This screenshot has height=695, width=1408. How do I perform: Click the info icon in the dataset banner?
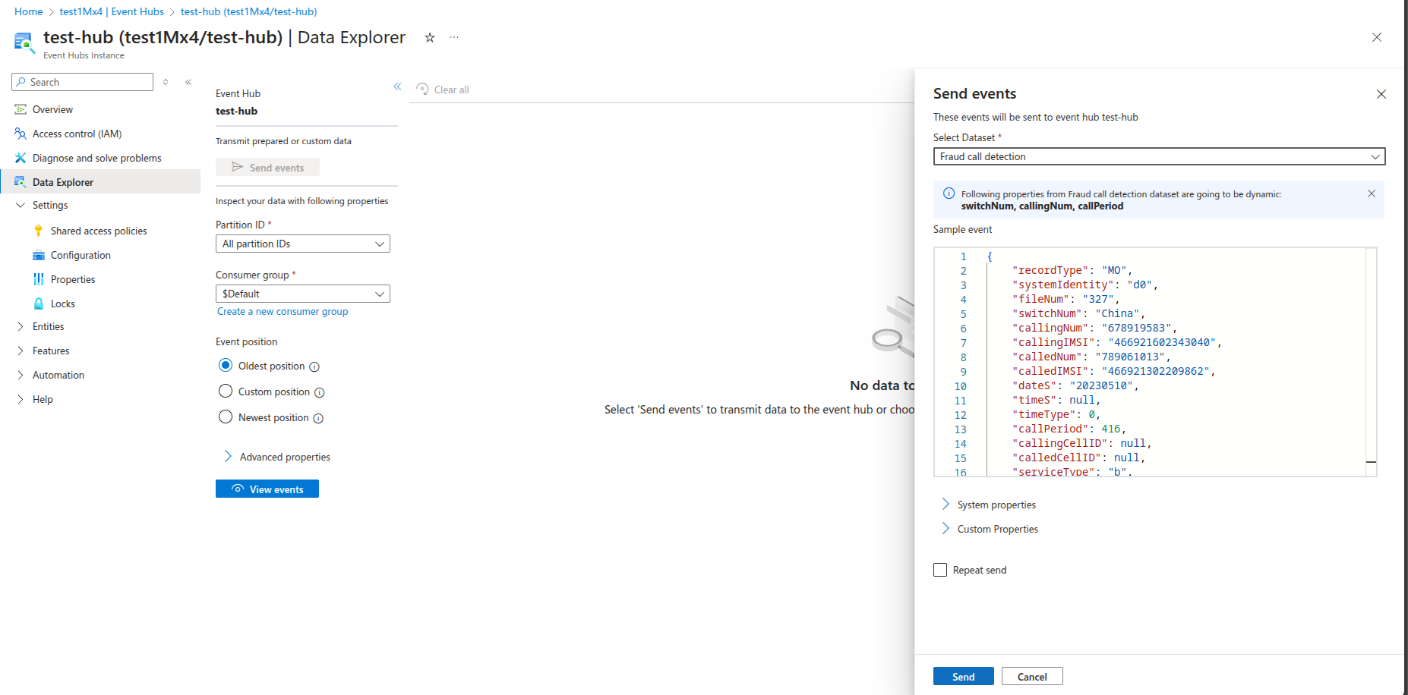(949, 193)
